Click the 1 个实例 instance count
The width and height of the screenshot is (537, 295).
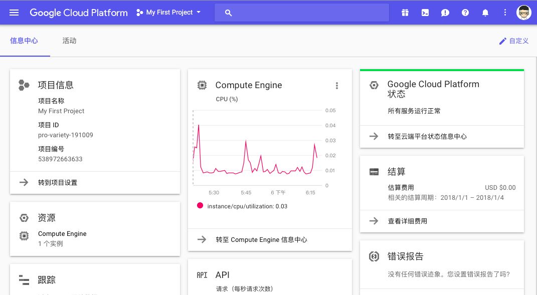[x=51, y=244]
